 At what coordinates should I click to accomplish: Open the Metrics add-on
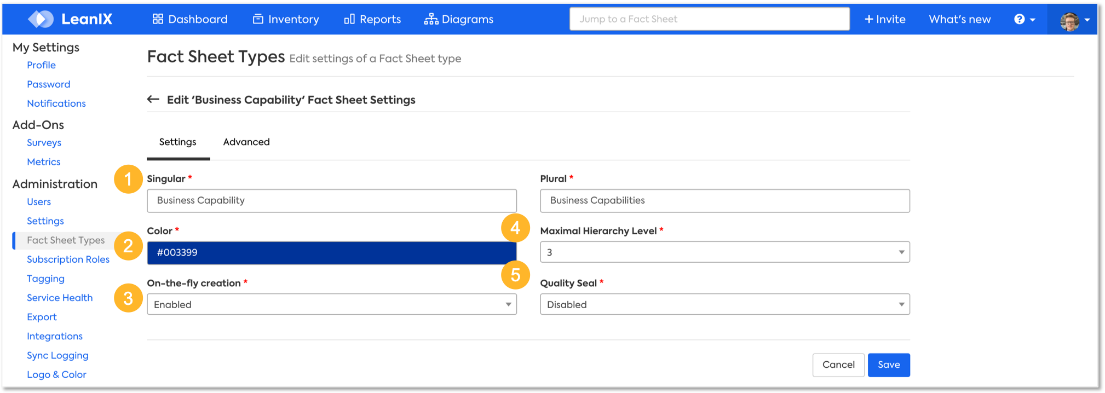(x=44, y=162)
